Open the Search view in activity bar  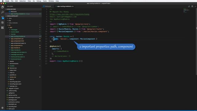point(2,12)
